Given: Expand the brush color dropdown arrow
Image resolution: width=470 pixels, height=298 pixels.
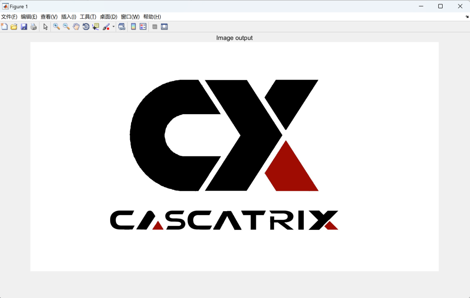Looking at the screenshot, I should click(114, 26).
